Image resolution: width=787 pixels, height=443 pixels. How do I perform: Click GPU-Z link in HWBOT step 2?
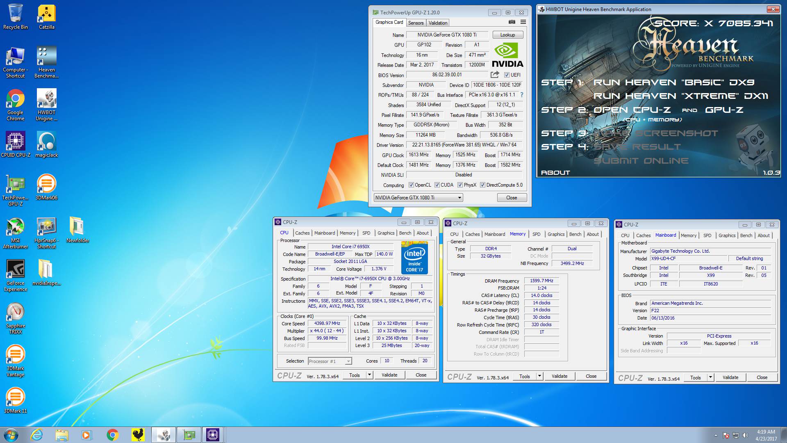724,110
